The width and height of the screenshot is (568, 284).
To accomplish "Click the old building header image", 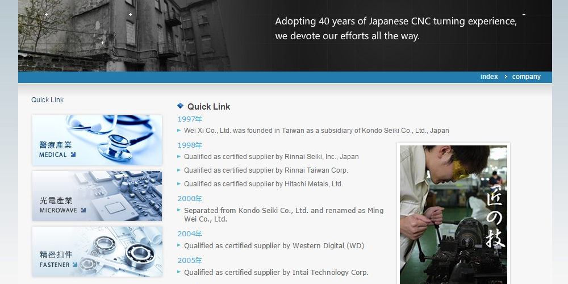I will (x=125, y=35).
